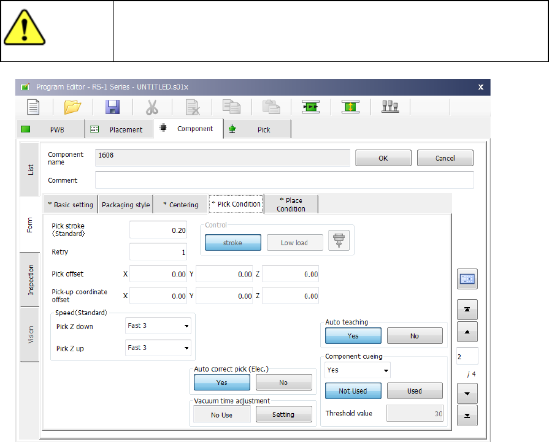Select the Vision side tab
The height and width of the screenshot is (442, 549).
(x=31, y=334)
